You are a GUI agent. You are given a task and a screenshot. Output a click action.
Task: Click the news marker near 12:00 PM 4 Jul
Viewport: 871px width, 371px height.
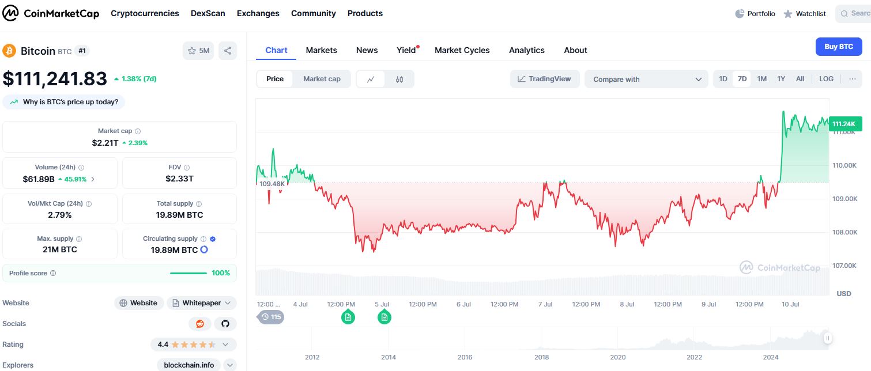pyautogui.click(x=348, y=317)
